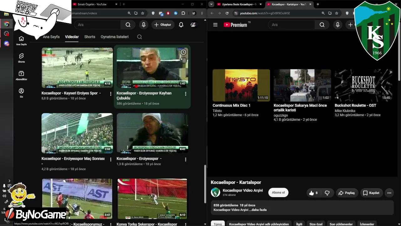
Task: Like the Kocaelispor - Kartalspor video
Action: (x=313, y=193)
